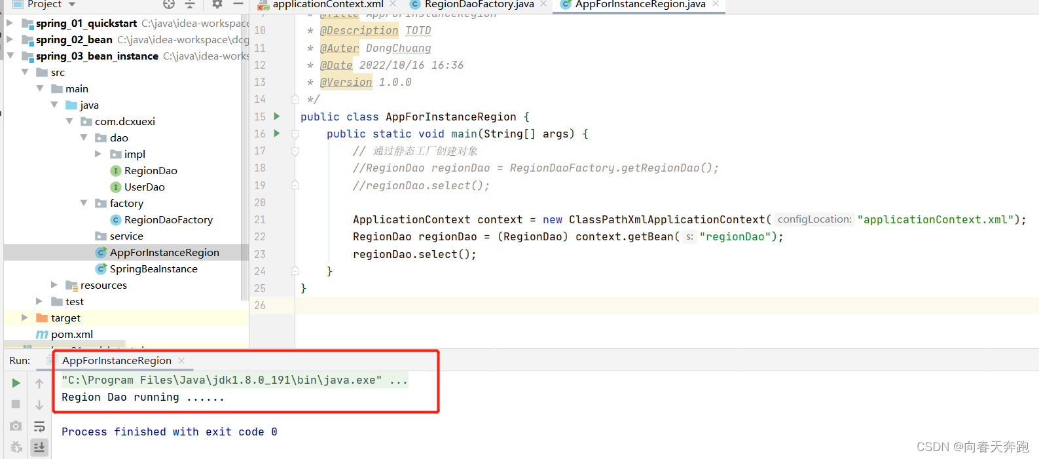
Task: Click "applicationContext.xml" string in line 21
Action: coord(936,220)
